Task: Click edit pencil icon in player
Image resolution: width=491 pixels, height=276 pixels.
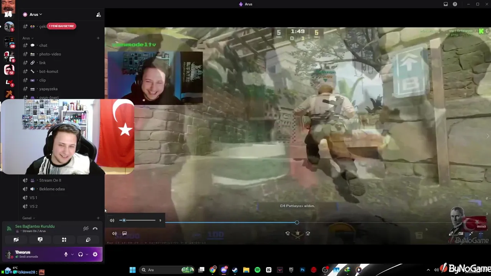Action: tap(451, 233)
